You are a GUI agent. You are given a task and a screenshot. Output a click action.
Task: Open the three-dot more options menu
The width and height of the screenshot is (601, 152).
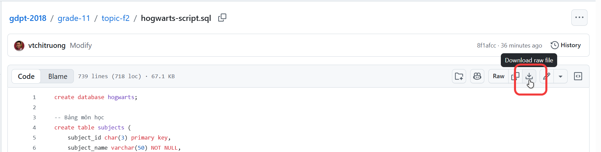pos(579,18)
